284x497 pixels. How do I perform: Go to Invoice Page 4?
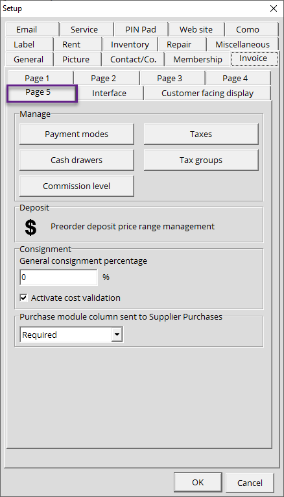point(238,79)
